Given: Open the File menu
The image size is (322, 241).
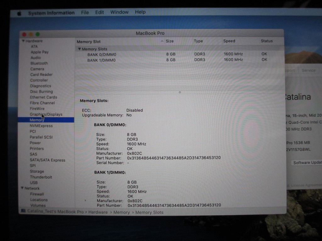Looking at the screenshot, I should (x=85, y=13).
